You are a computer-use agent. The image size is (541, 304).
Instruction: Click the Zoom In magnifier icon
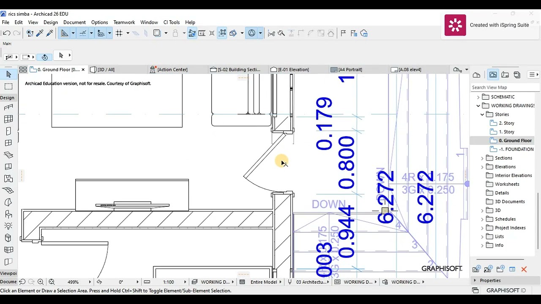[41, 282]
